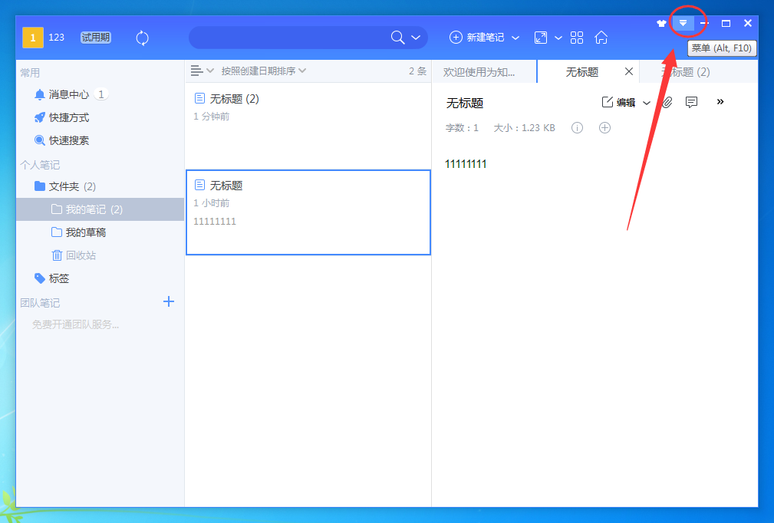The height and width of the screenshot is (523, 774).
Task: Open the chevron next to 编辑
Action: [x=647, y=101]
